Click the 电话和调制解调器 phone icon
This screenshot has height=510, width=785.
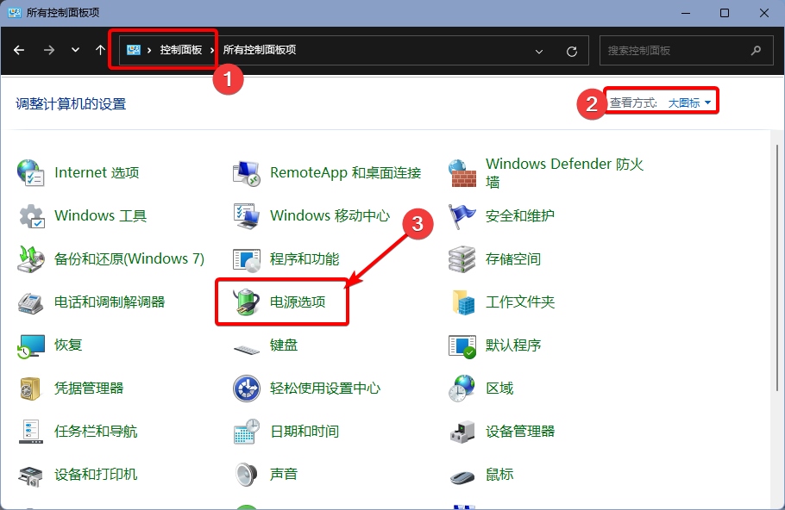click(30, 302)
